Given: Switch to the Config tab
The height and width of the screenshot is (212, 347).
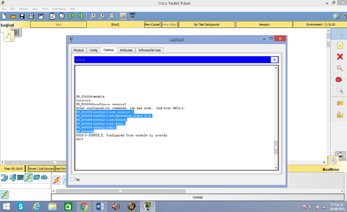Looking at the screenshot, I should (93, 50).
